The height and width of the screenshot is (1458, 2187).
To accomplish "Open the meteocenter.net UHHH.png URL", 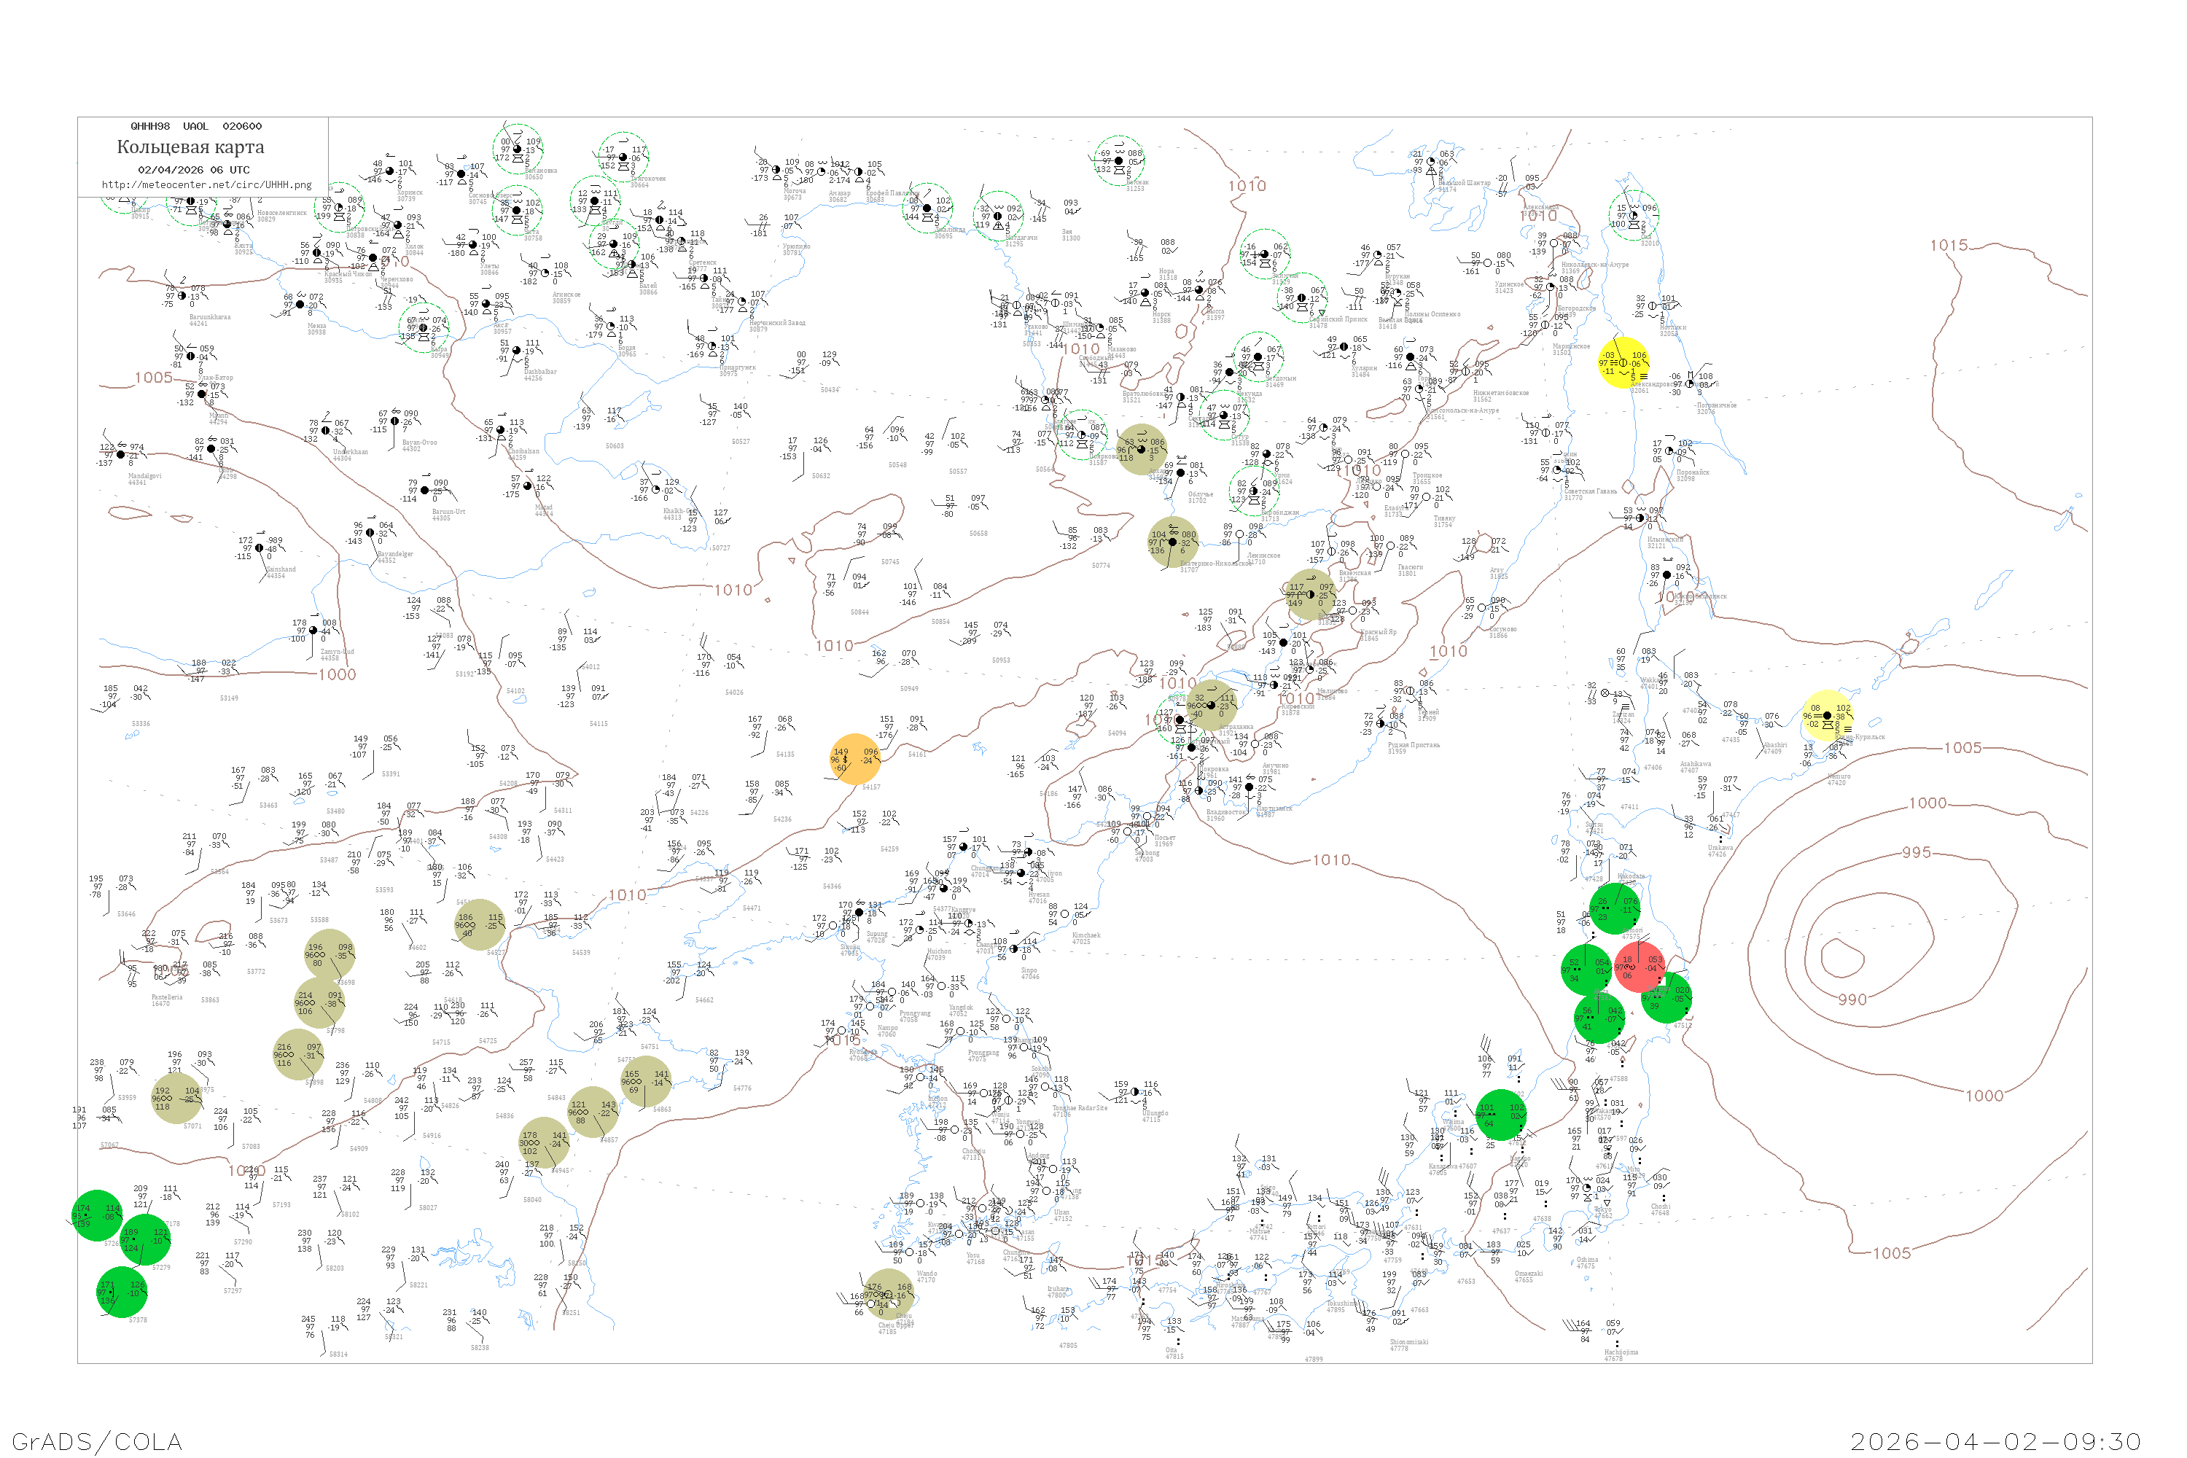I will [206, 185].
